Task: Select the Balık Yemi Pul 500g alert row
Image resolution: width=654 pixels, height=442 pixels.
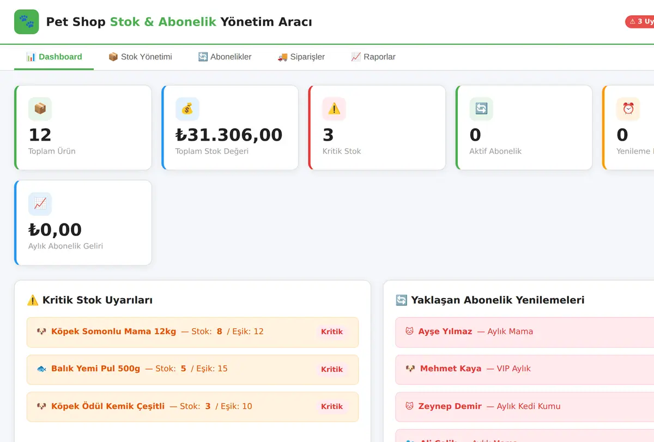Action: (x=192, y=370)
